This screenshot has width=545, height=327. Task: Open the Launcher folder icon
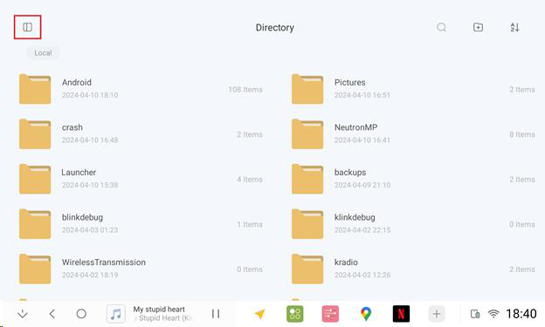point(35,179)
